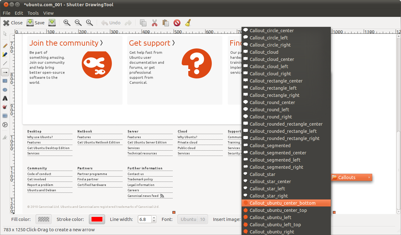This screenshot has width=401, height=235.
Task: Select the freehand pencil tool
Action: tap(5, 46)
